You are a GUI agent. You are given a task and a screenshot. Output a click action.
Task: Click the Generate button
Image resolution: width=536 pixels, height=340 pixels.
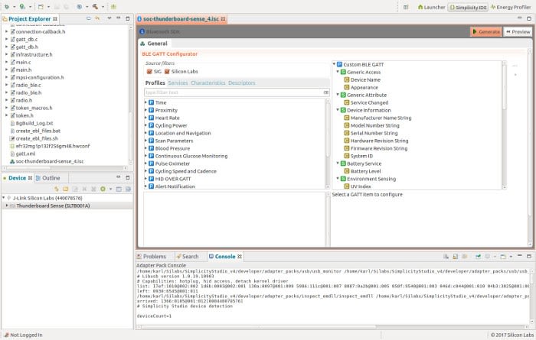pyautogui.click(x=485, y=32)
